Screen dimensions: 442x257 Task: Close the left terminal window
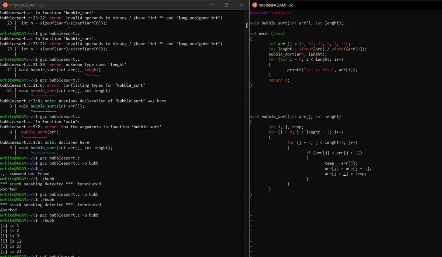(x=241, y=5)
